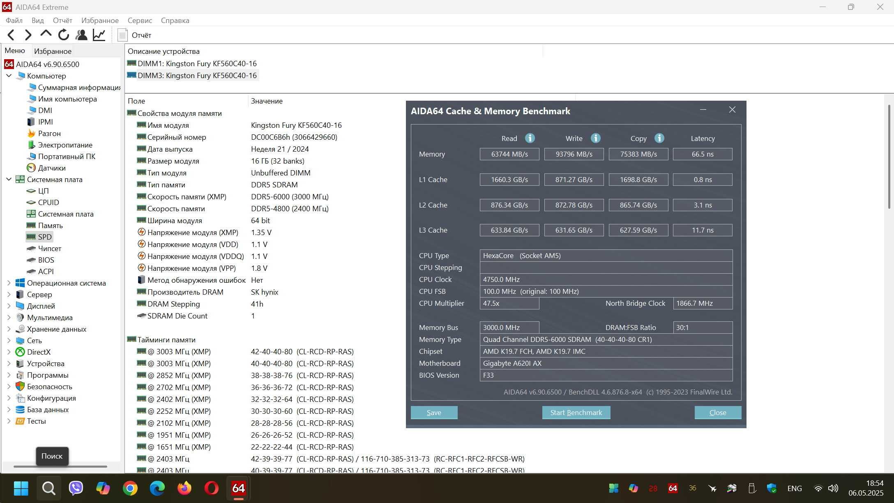Open DMI item in tree
Viewport: 894px width, 503px height.
point(45,110)
